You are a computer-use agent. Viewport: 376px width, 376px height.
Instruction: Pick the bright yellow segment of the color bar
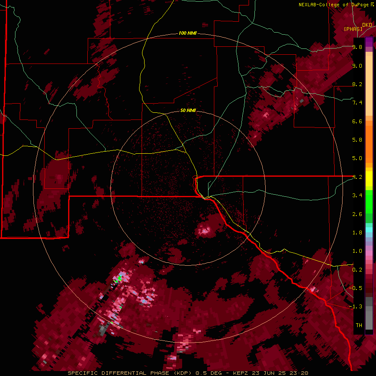[x=369, y=179]
